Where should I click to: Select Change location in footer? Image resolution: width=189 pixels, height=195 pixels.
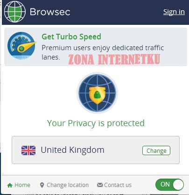(64, 185)
